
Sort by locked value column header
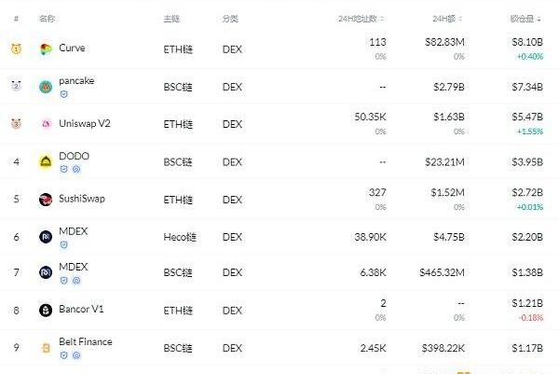pos(525,19)
